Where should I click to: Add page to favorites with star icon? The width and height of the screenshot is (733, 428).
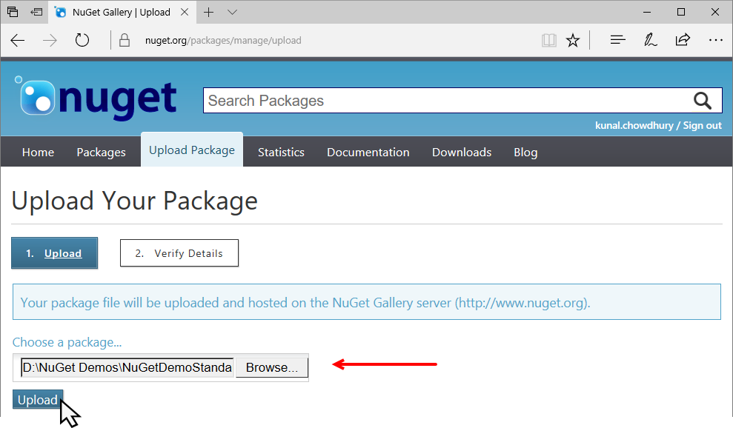point(573,41)
